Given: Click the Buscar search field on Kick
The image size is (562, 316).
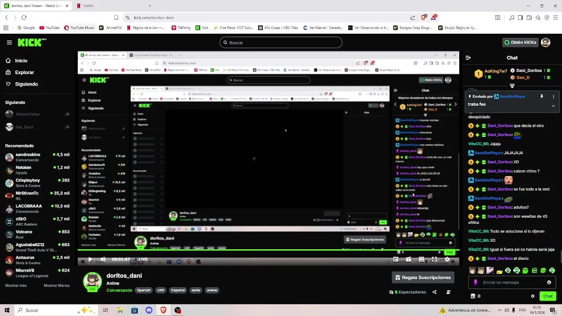Looking at the screenshot, I should click(x=281, y=43).
